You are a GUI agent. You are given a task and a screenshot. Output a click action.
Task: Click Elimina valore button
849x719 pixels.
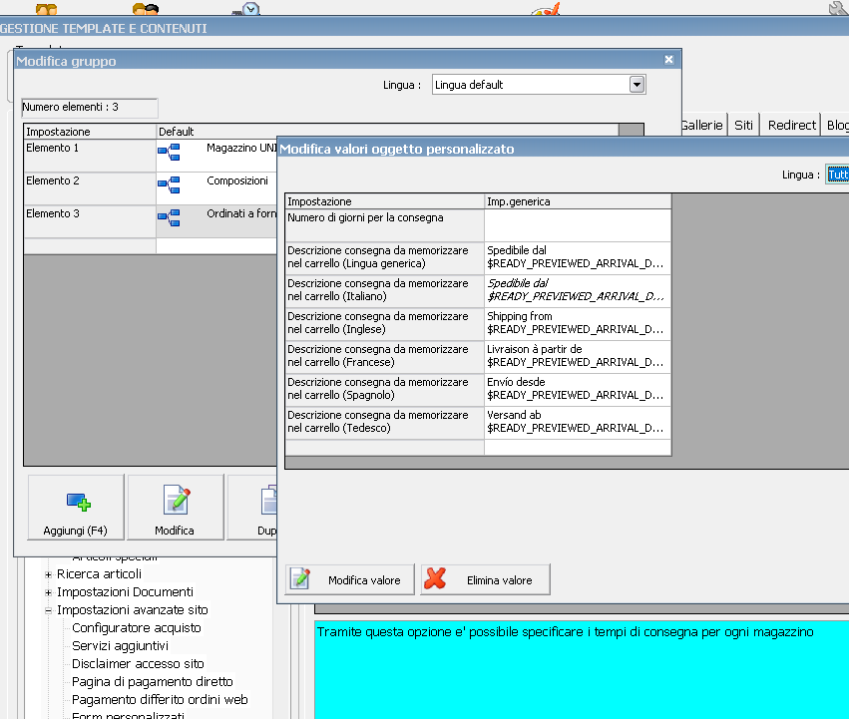tap(486, 579)
